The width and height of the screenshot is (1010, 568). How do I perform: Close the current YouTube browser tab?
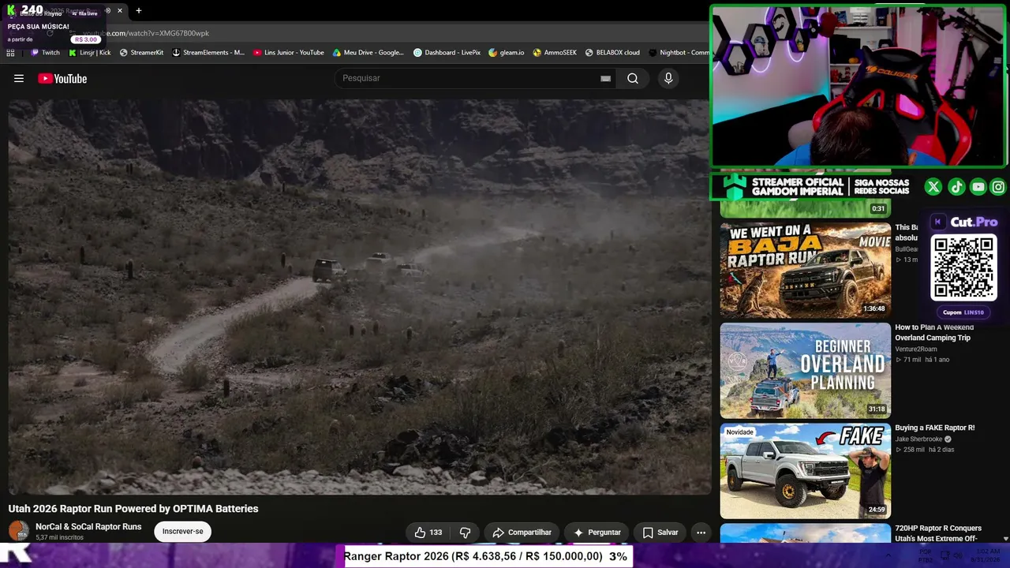click(x=120, y=11)
